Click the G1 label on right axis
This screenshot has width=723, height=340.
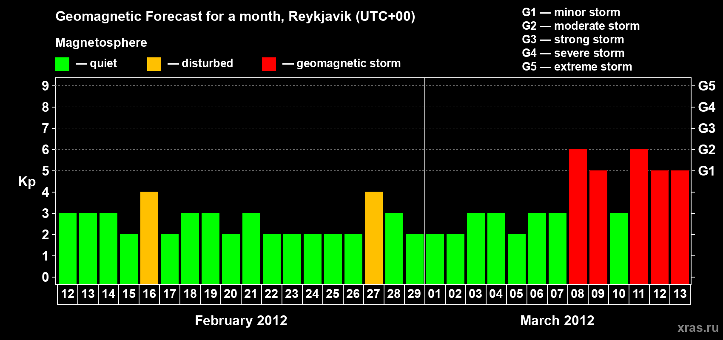coord(707,171)
